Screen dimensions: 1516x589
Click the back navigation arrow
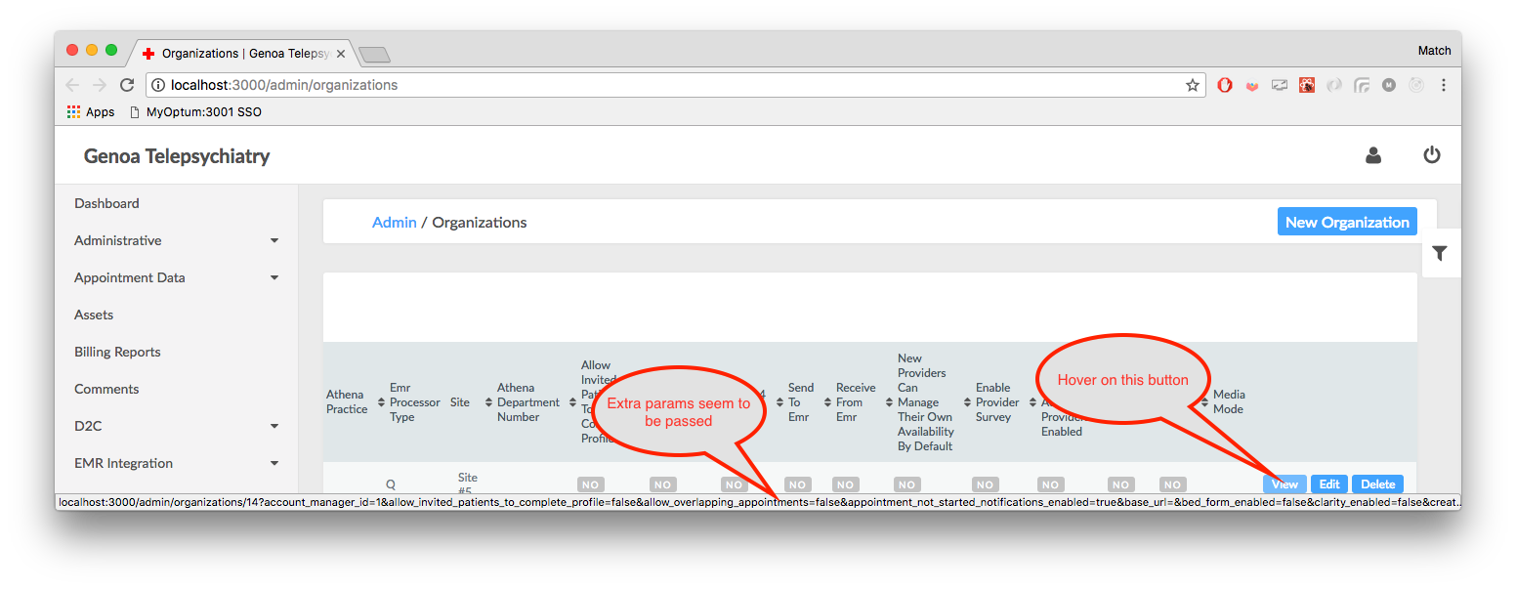pos(72,85)
